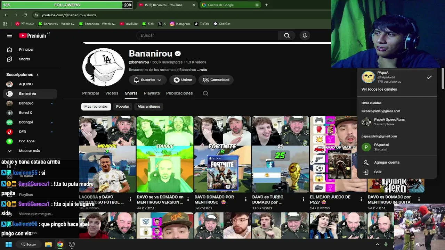Open the X bookmark

(162, 24)
